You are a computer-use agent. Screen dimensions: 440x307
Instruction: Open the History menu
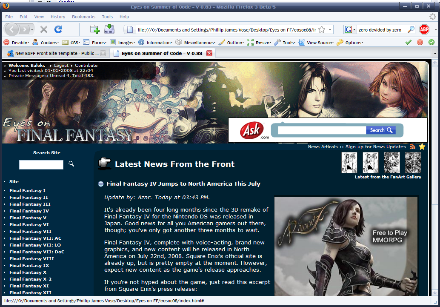click(58, 17)
